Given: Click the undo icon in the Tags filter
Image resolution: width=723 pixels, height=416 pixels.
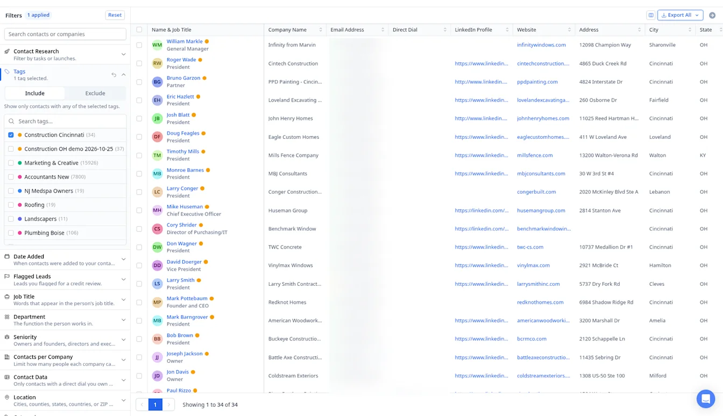Looking at the screenshot, I should tap(114, 75).
